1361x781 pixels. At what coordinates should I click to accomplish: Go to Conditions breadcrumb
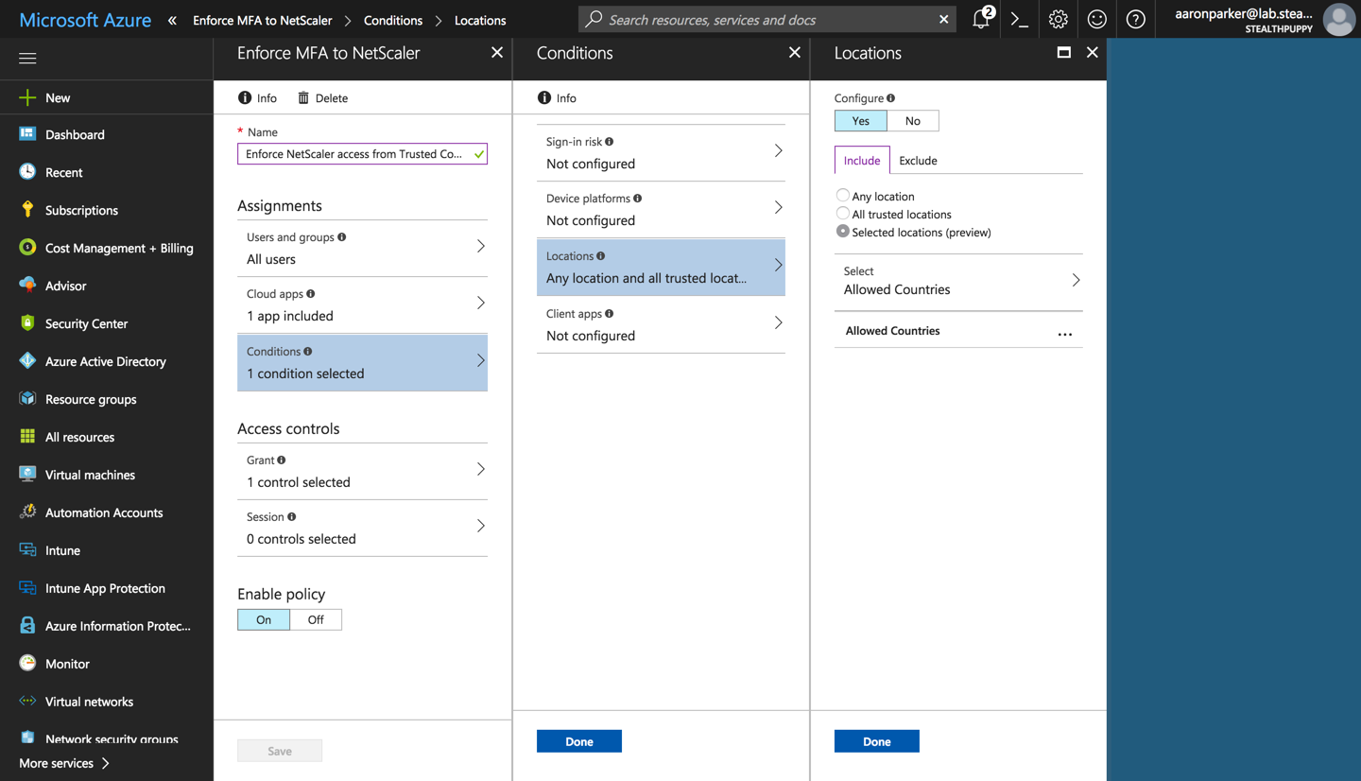(393, 20)
